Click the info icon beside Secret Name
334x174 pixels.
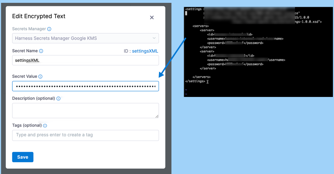(41, 51)
